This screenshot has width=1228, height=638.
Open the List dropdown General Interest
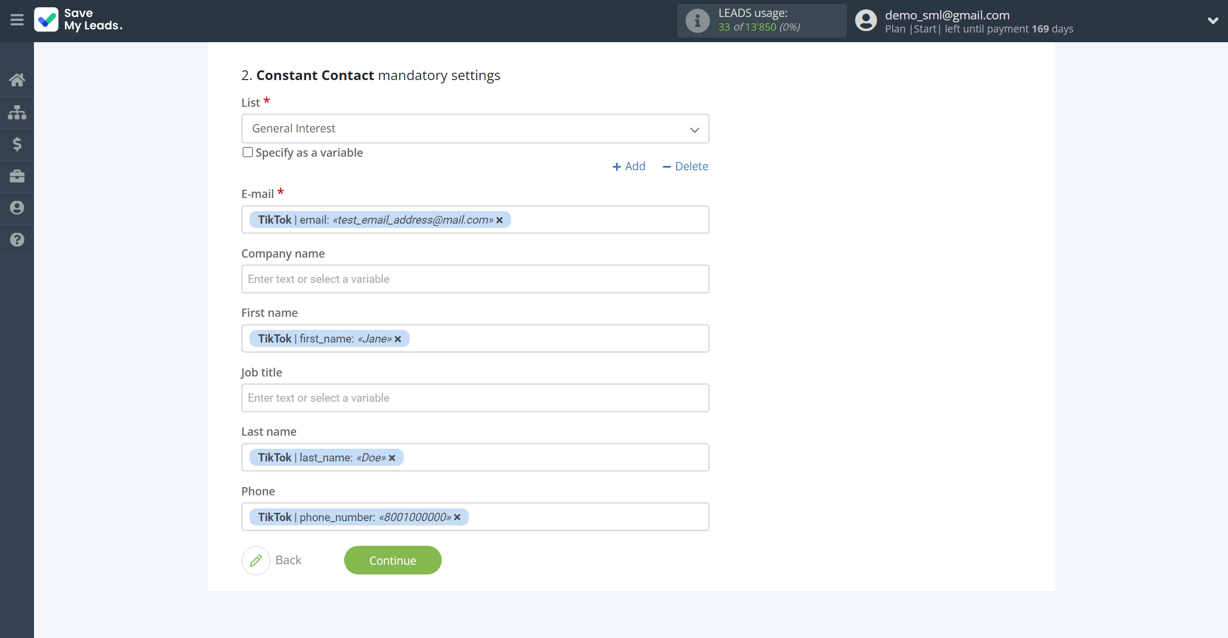[475, 129]
